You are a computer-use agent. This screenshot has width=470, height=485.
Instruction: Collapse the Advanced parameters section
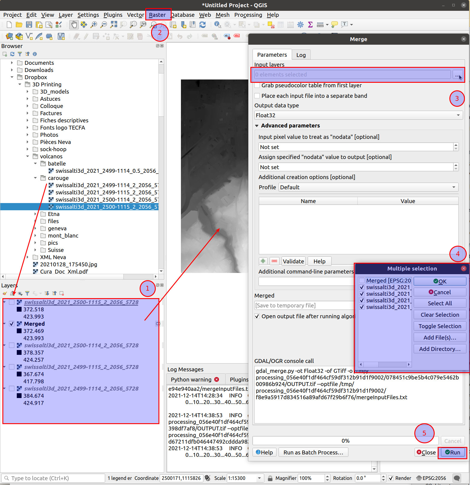pyautogui.click(x=257, y=126)
